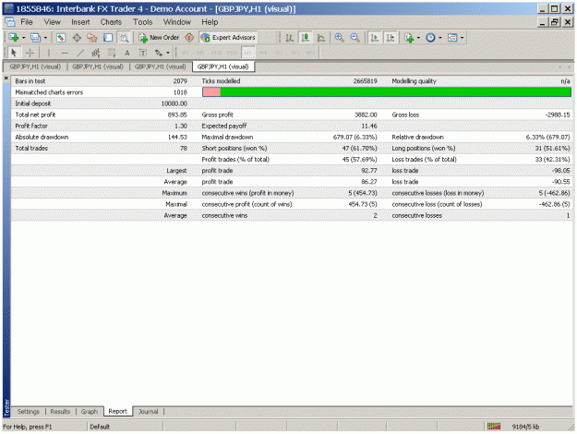Show the Navigator panel
This screenshot has height=434, width=577.
(92, 38)
